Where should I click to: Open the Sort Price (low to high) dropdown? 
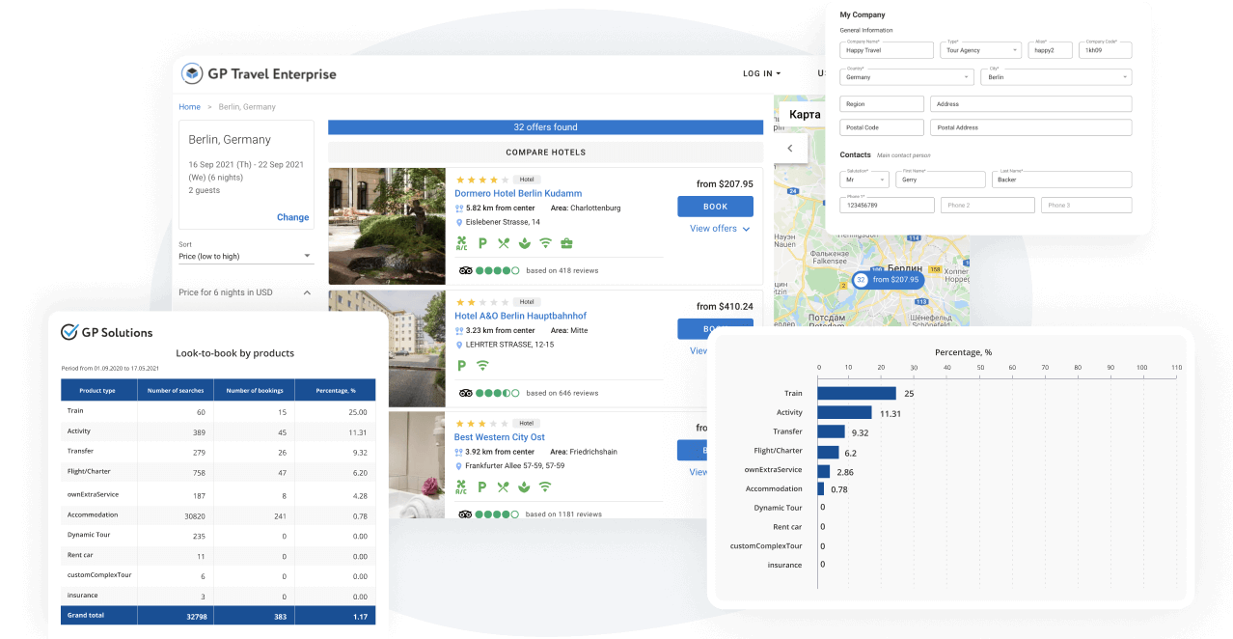(x=246, y=256)
